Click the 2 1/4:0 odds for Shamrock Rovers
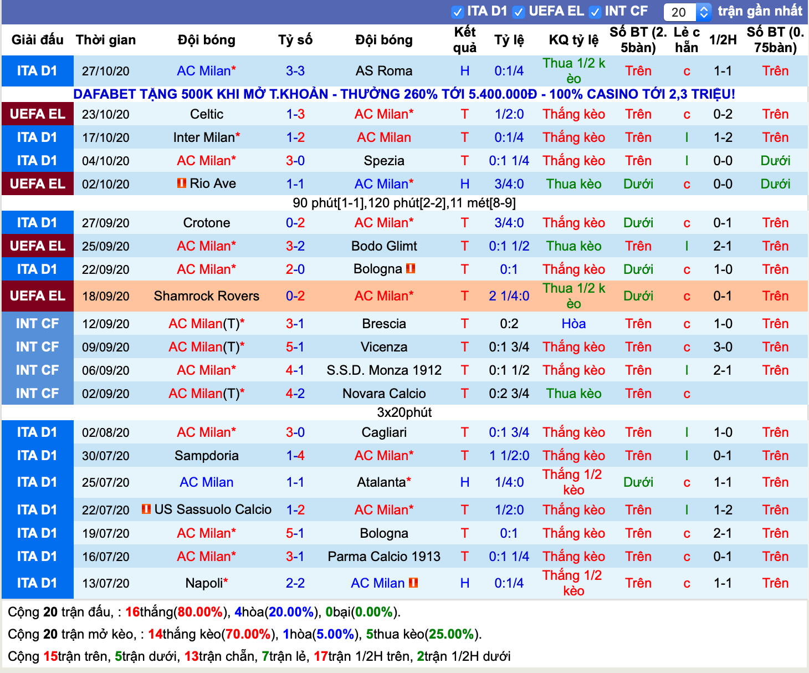The image size is (809, 673). click(509, 296)
